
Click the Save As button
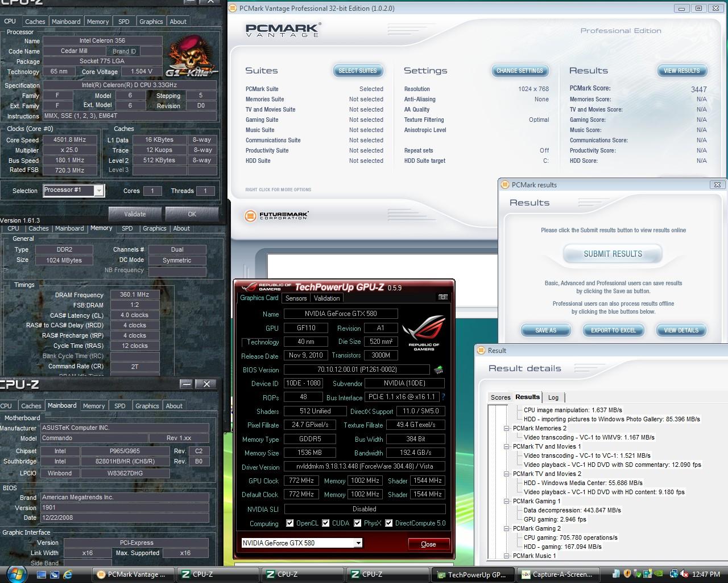(545, 330)
